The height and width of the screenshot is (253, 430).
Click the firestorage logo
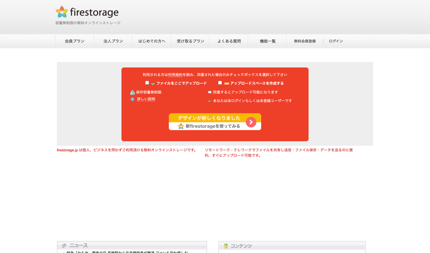coord(87,13)
